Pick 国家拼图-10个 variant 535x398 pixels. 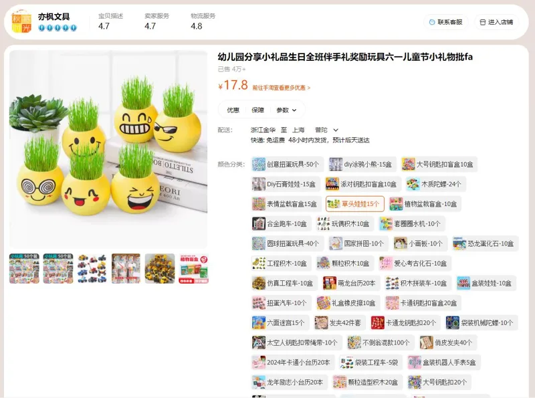358,243
